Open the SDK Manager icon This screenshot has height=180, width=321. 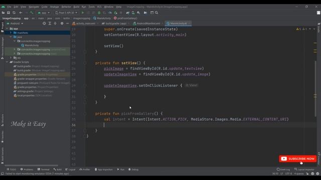(138, 12)
